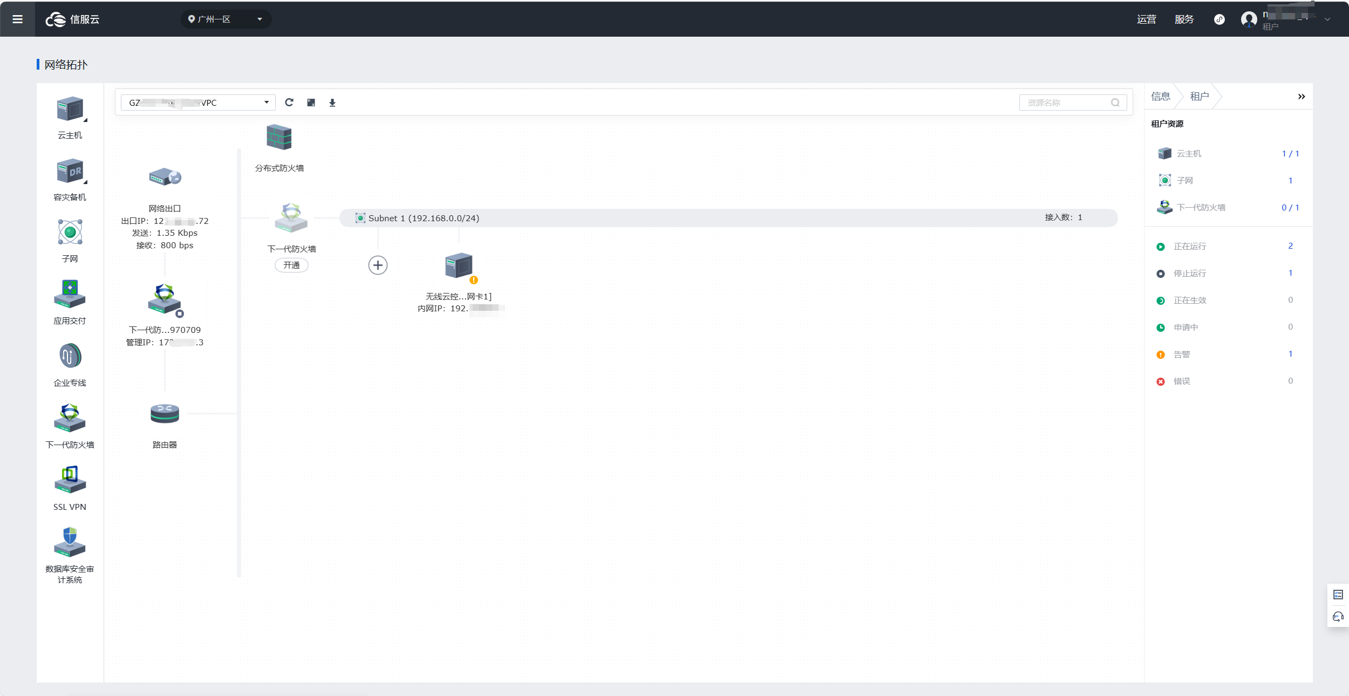The width and height of the screenshot is (1349, 696).
Task: Toggle fullscreen topology view
Action: (311, 103)
